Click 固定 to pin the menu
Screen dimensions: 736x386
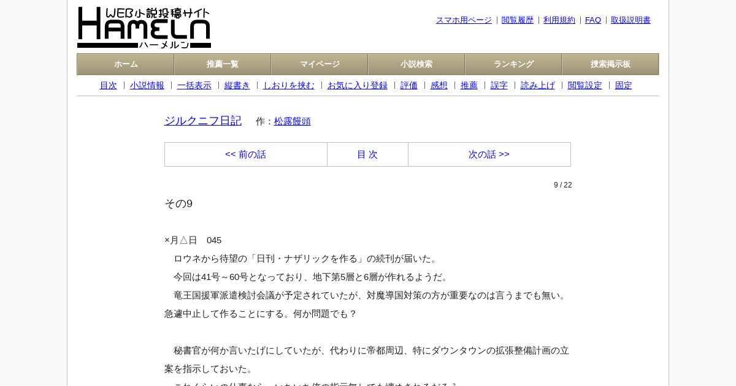pyautogui.click(x=624, y=86)
